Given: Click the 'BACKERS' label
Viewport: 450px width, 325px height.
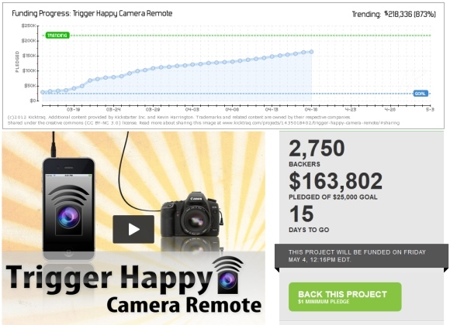Looking at the screenshot, I should click(304, 164).
